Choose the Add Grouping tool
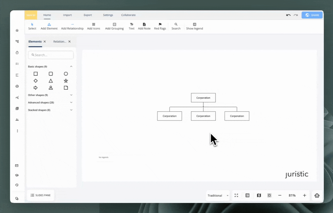This screenshot has width=333, height=213. point(114,26)
